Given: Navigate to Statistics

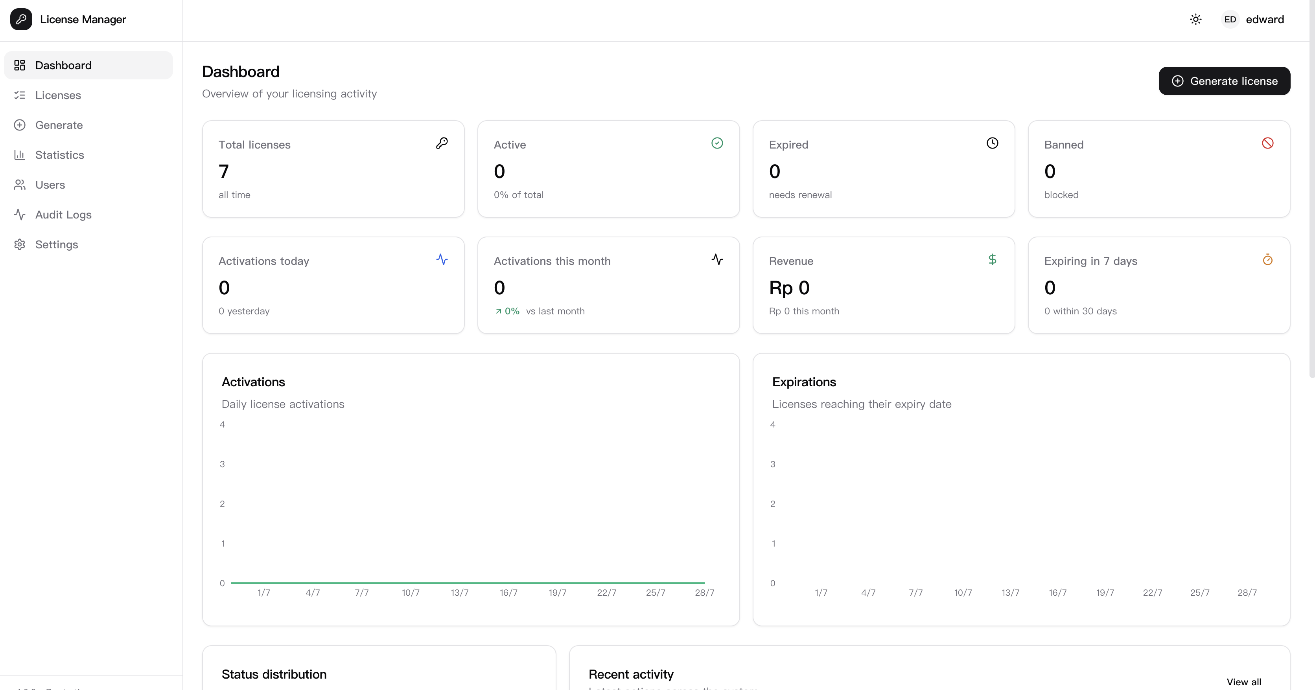Looking at the screenshot, I should coord(88,154).
